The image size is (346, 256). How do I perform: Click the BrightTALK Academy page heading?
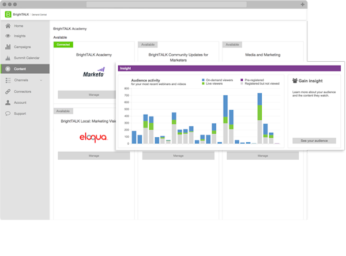pos(70,29)
